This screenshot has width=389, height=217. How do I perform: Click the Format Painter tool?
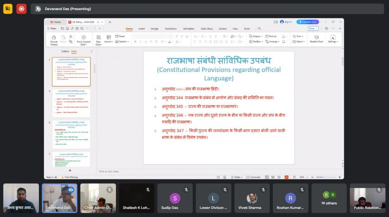tap(54, 39)
